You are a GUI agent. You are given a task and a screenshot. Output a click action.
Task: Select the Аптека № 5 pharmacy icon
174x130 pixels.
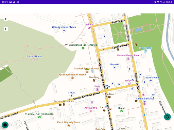(x=91, y=111)
